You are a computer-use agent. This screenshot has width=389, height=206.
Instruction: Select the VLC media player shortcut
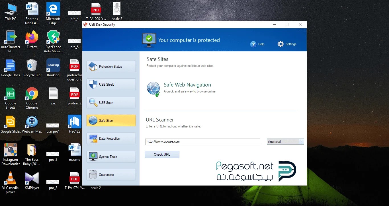coord(11,183)
